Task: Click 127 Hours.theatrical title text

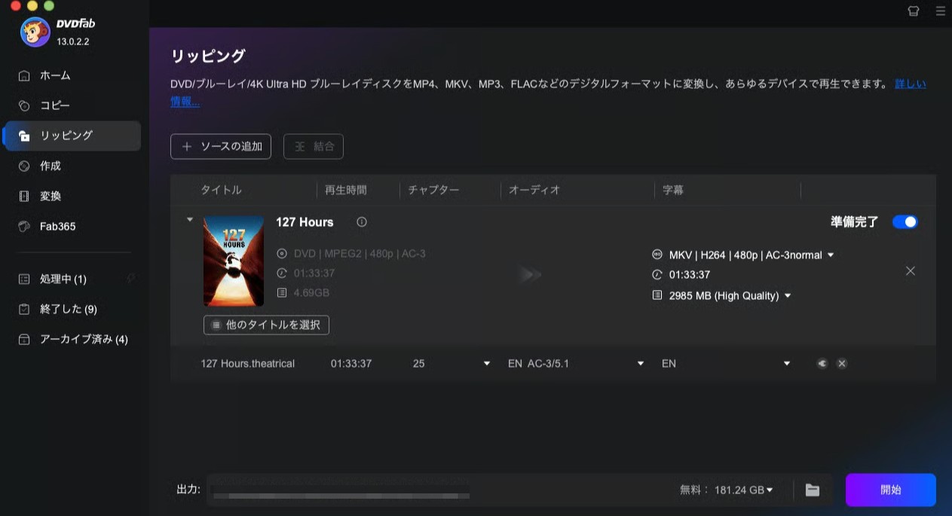Action: (248, 363)
